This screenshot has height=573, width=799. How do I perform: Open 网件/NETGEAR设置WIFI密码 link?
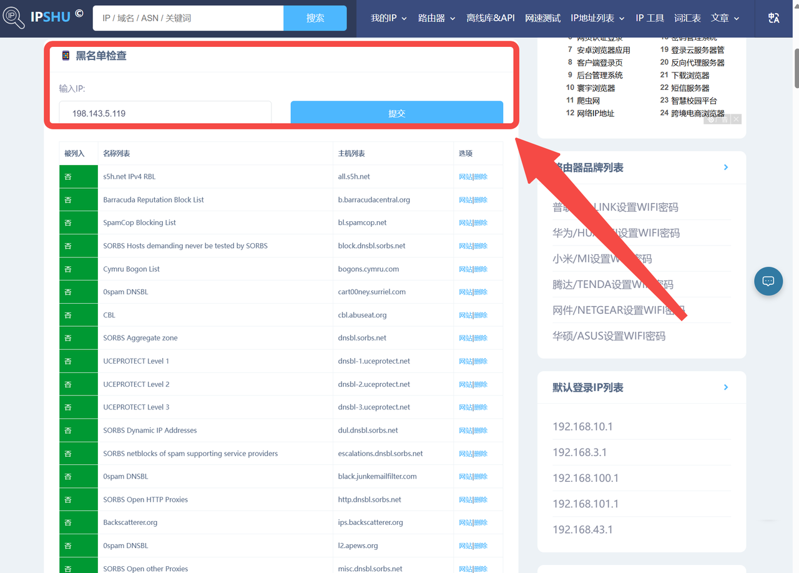pos(619,310)
